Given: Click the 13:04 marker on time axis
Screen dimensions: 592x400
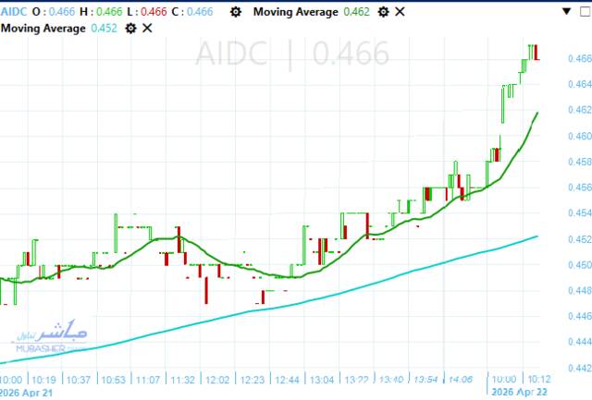Looking at the screenshot, I should (x=321, y=380).
